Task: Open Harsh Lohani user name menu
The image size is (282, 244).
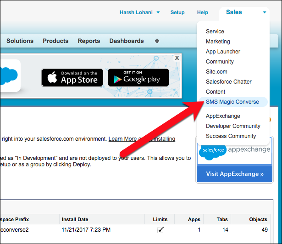Action: point(136,12)
